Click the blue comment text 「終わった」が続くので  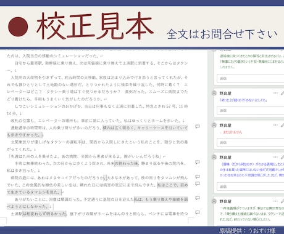243,100
